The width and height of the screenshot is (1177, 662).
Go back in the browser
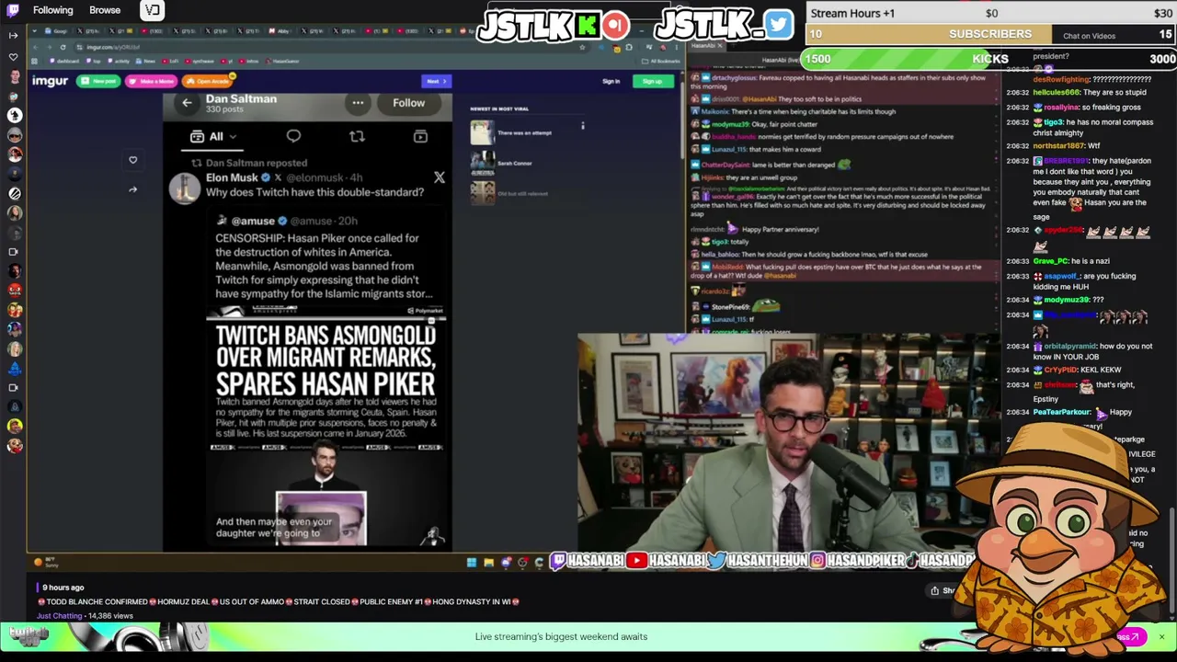36,47
